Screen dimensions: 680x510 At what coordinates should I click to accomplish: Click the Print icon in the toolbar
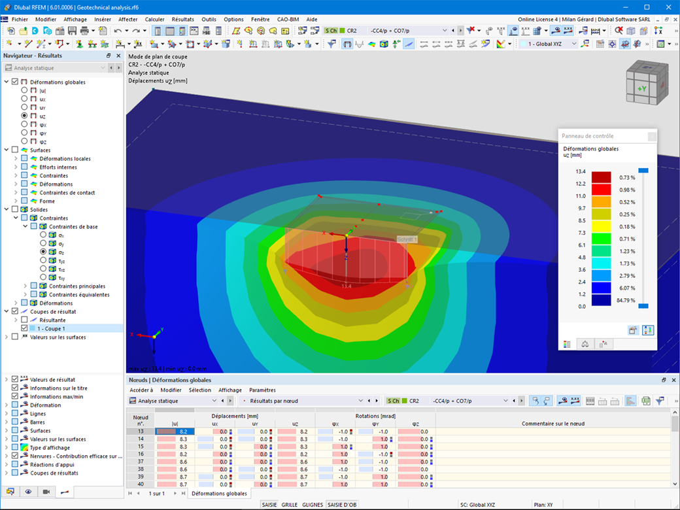pos(84,31)
